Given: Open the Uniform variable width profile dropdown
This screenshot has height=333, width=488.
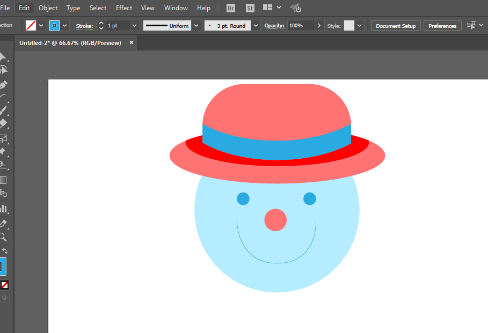Looking at the screenshot, I should 196,26.
